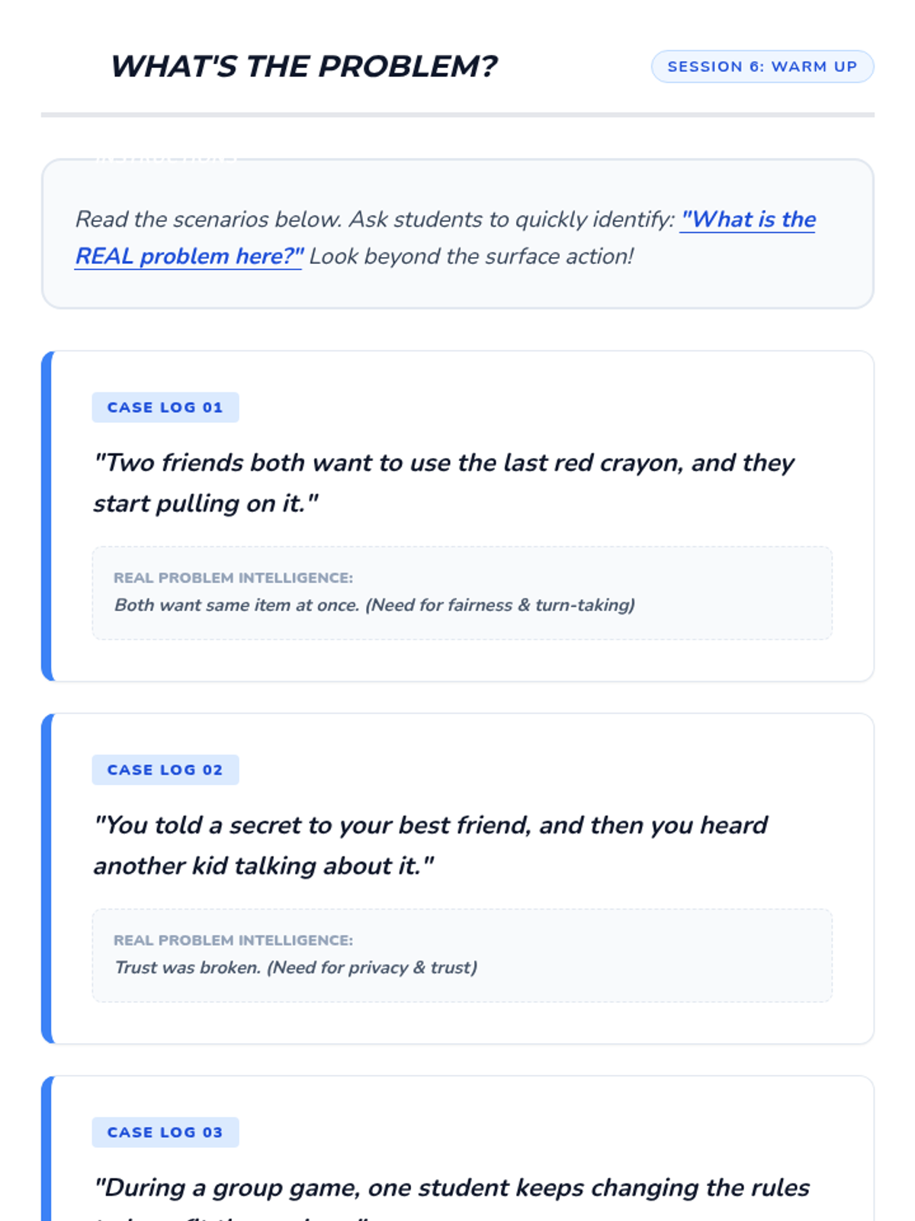Click the first Real Problem Intelligence label
Viewport: 915px width, 1221px height.
point(233,578)
